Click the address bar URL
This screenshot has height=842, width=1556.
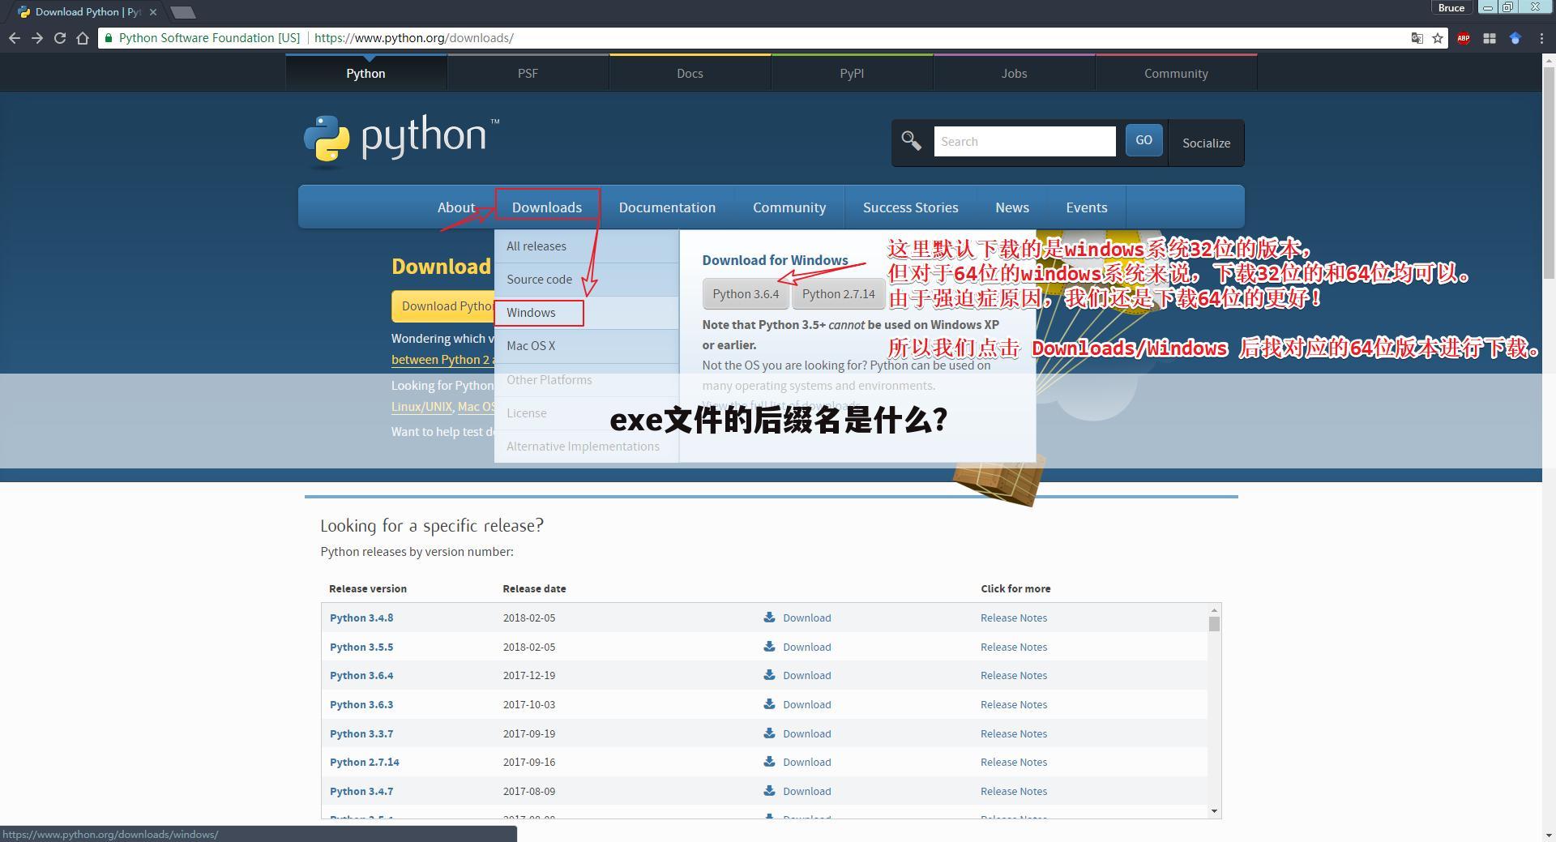(x=413, y=38)
